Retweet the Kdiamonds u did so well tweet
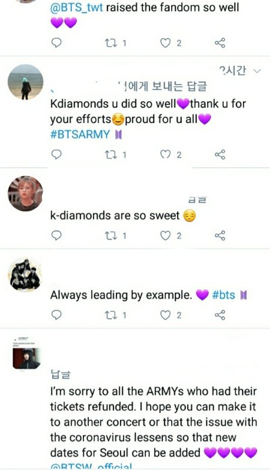This screenshot has width=270, height=470. tap(111, 155)
